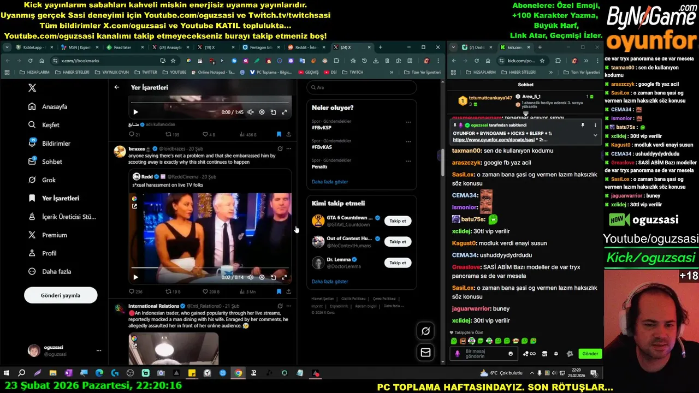This screenshot has width=699, height=393.
Task: Follow Out of Context Humans with Takip et
Action: tap(398, 242)
